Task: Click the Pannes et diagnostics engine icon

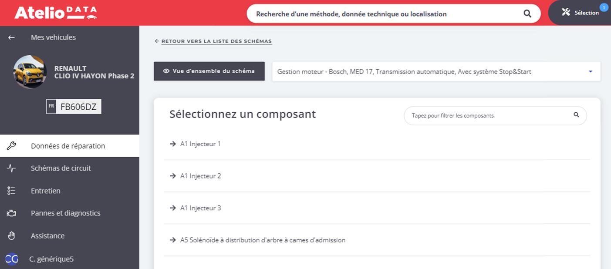Action: [12, 213]
